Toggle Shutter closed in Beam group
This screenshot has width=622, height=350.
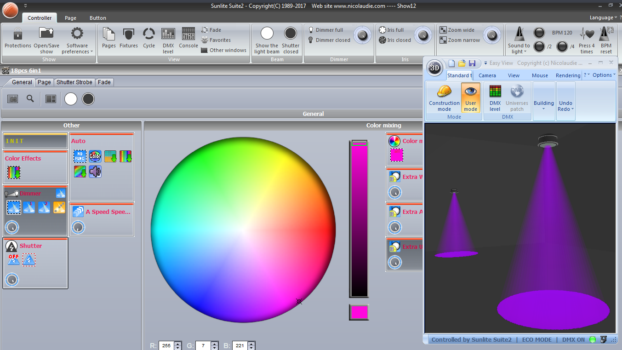click(291, 34)
